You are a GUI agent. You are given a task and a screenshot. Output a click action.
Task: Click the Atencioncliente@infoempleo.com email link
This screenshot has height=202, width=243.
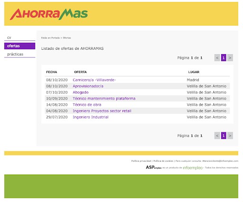pos(220,161)
